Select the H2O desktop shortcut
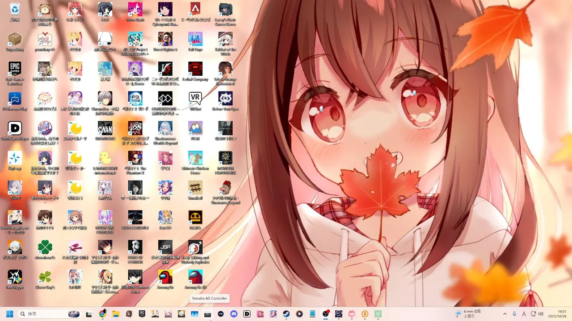572x321 pixels. pyautogui.click(x=105, y=9)
